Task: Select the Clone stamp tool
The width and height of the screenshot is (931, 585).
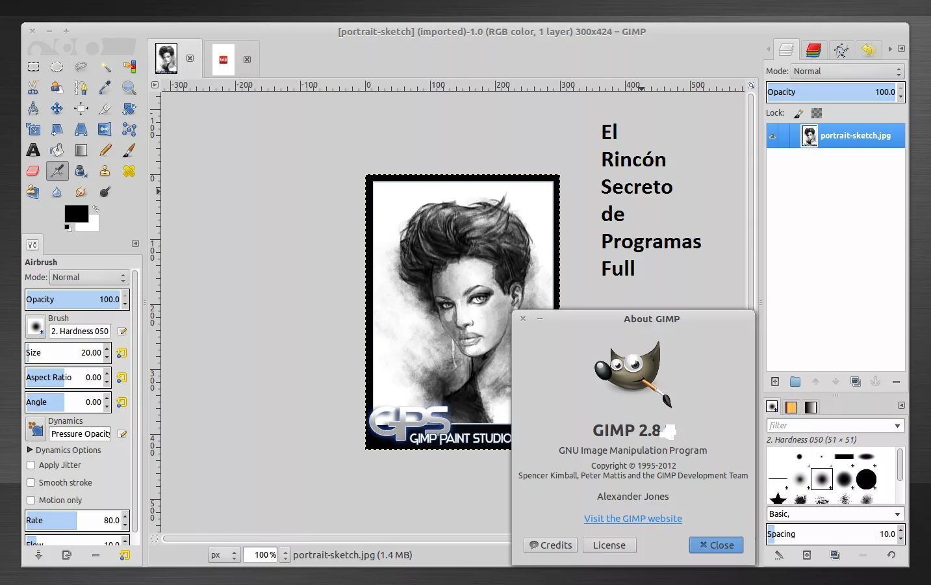Action: pyautogui.click(x=105, y=171)
